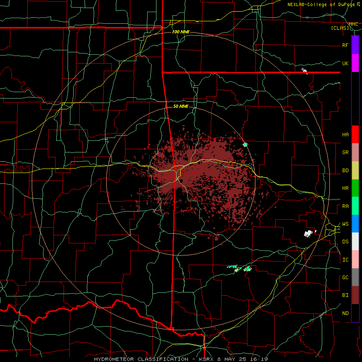
Task: Select the bright red HA legend swatch
Action: [x=355, y=134]
